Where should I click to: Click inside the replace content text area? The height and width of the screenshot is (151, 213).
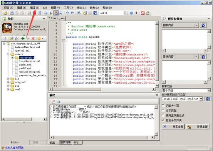(x=184, y=70)
